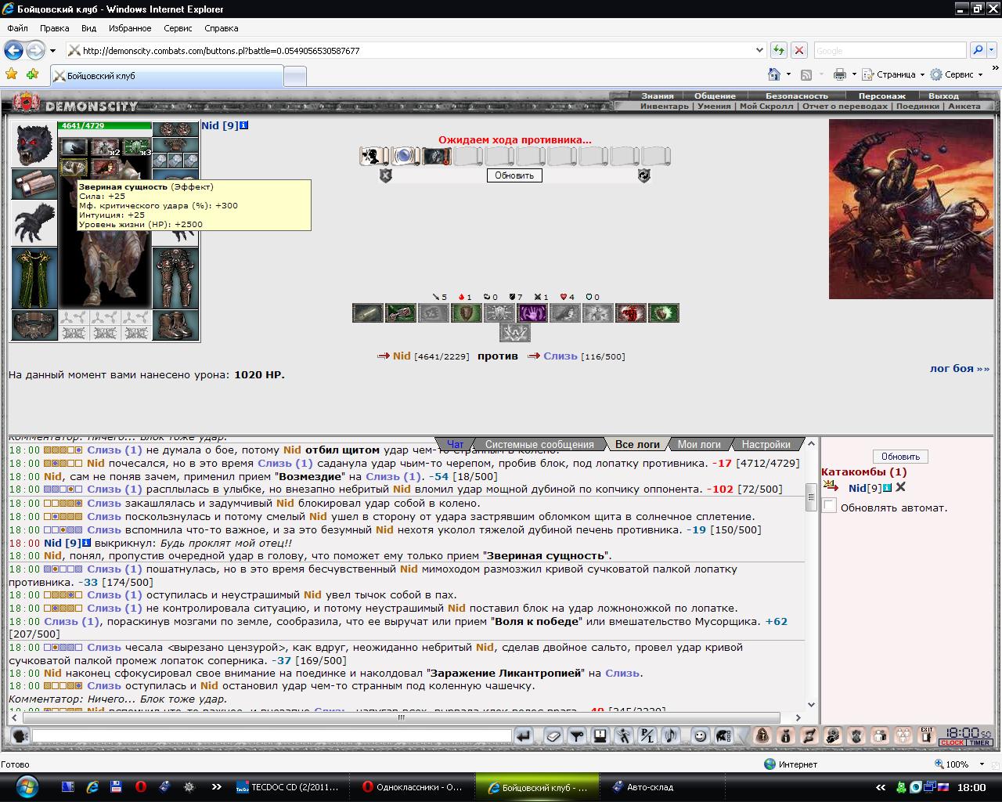The width and height of the screenshot is (1002, 802).
Task: Click the boots equipment slot
Action: coord(175,326)
